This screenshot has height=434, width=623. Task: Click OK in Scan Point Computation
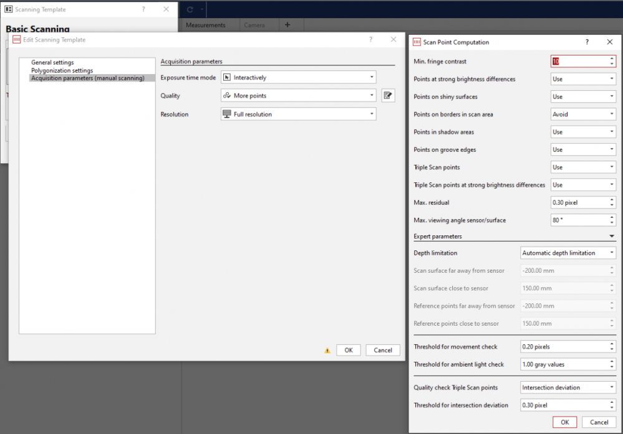[x=564, y=422]
